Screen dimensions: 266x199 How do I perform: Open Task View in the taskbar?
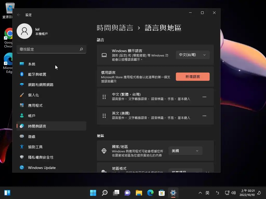[x=116, y=193]
